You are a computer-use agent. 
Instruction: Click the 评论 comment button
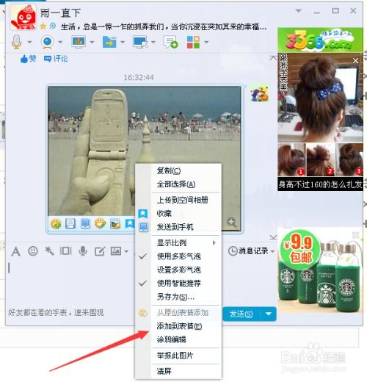[56, 59]
